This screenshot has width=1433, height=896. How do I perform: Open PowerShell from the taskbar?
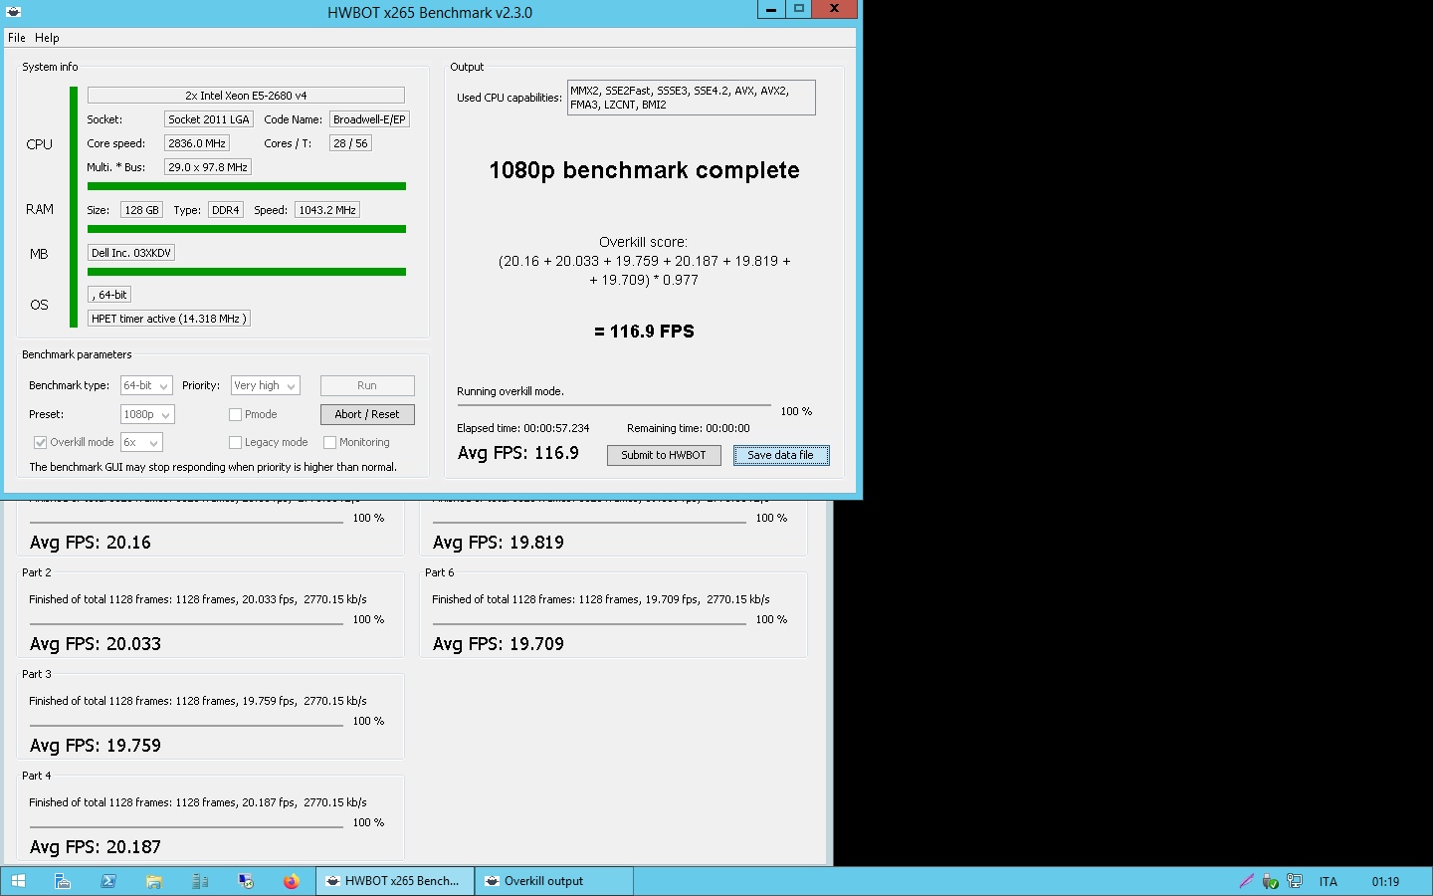(107, 881)
